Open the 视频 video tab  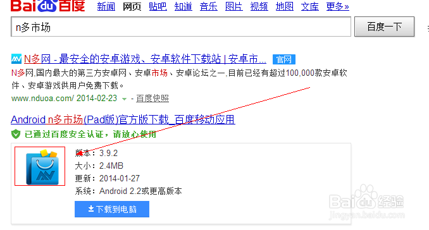click(259, 6)
